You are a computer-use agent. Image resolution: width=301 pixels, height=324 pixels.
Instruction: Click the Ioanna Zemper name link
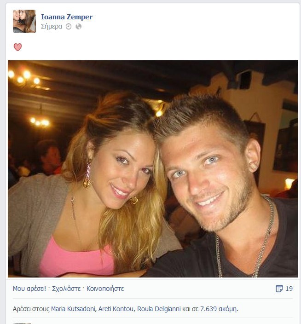click(x=67, y=17)
